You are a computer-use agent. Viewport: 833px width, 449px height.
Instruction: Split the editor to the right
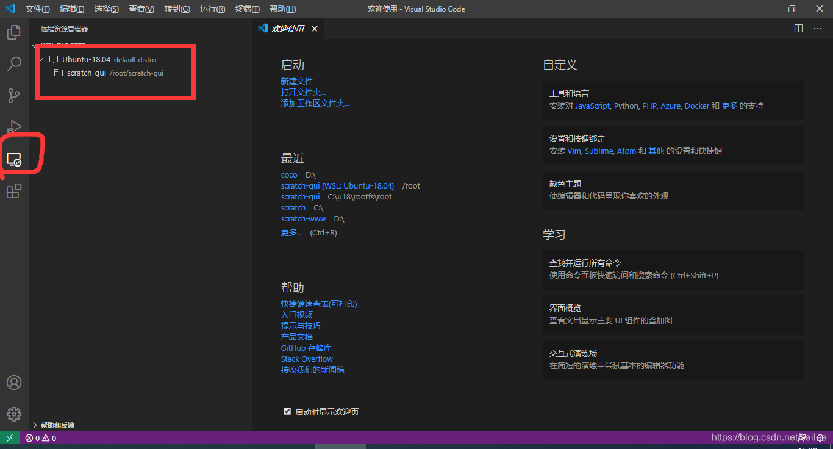799,29
